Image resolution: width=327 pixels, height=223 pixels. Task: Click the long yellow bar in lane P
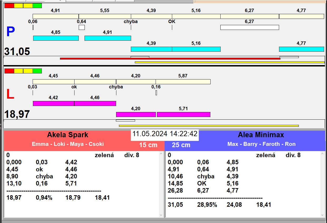click(230, 62)
